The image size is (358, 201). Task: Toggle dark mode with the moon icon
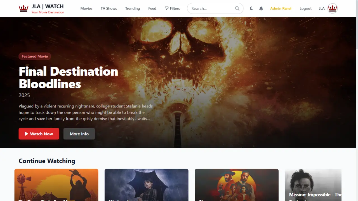(251, 8)
